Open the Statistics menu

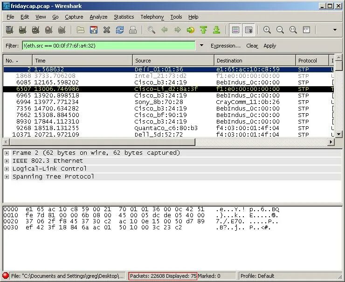point(124,17)
